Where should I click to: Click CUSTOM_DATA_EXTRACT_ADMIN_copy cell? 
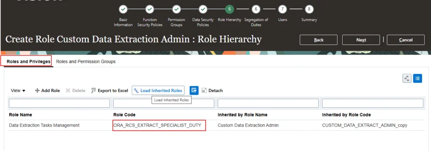click(x=364, y=125)
